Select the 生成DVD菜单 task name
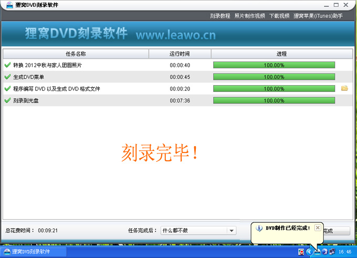The image size is (357, 258). (x=28, y=77)
